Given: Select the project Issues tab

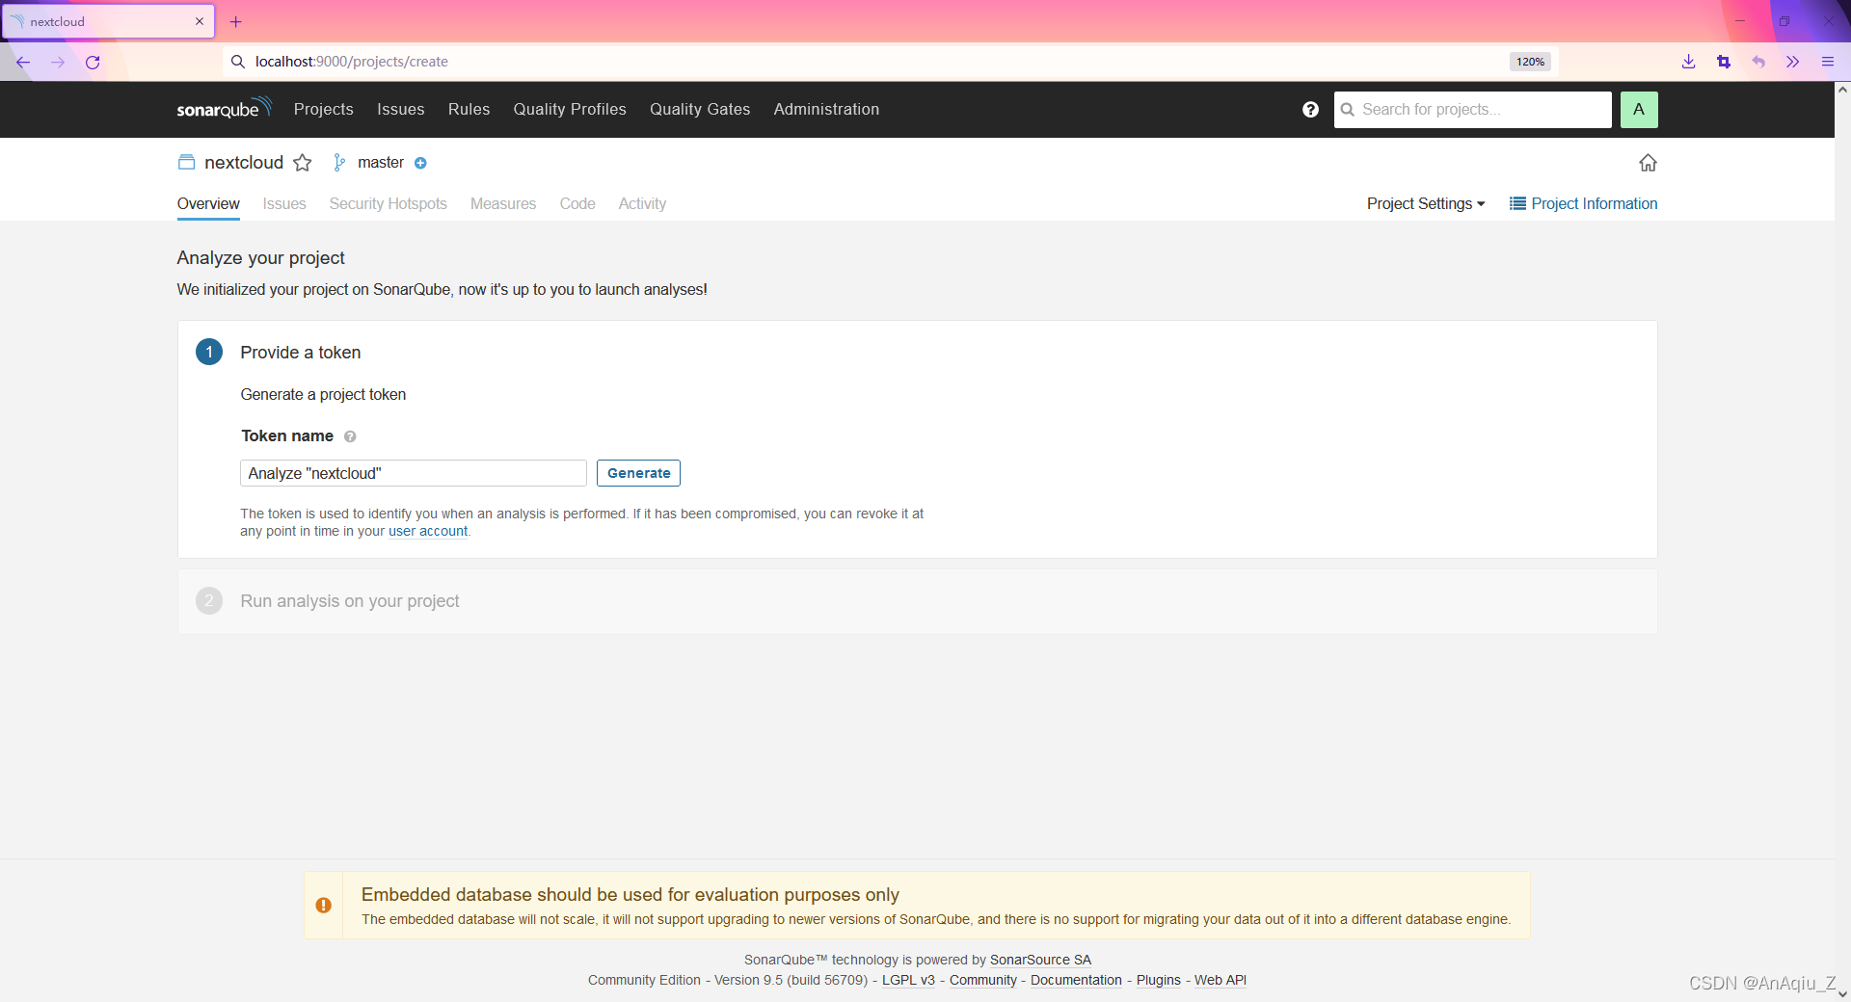Looking at the screenshot, I should click(x=284, y=203).
